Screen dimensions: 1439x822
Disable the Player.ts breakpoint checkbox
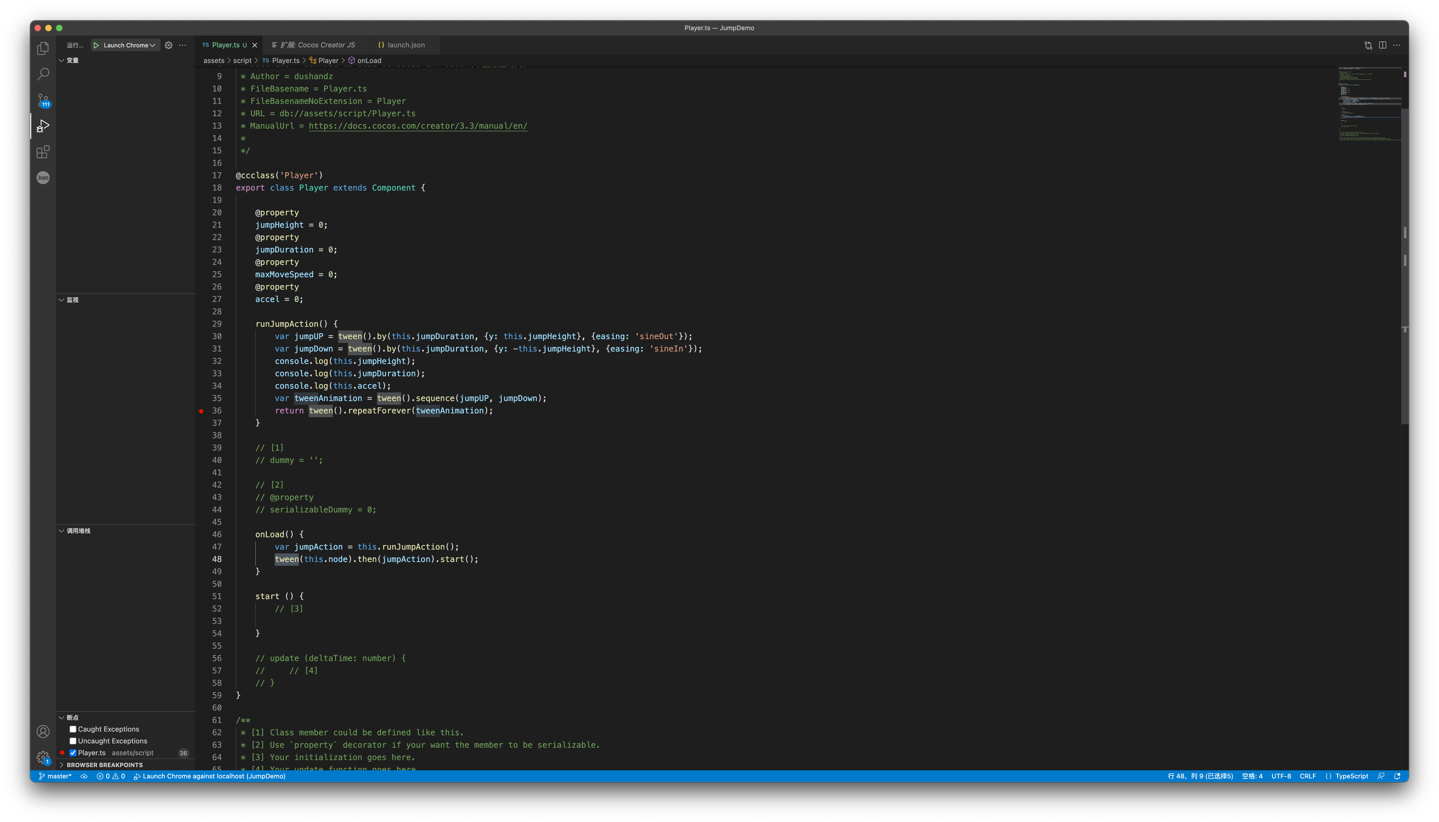tap(73, 753)
